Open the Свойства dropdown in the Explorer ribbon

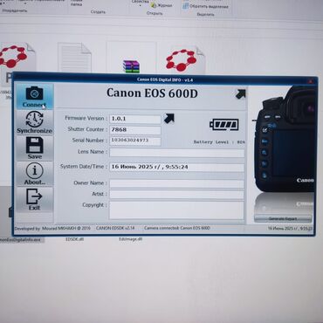141,3
